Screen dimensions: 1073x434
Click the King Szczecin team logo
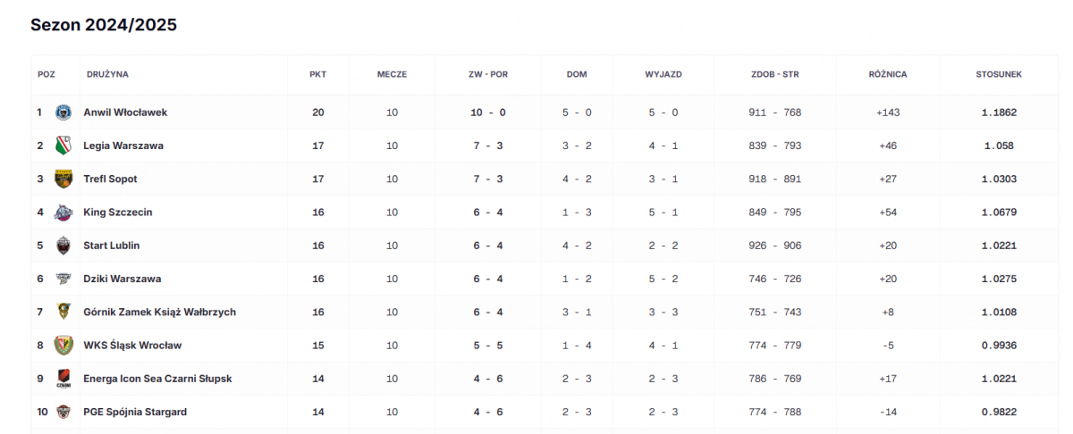[63, 213]
